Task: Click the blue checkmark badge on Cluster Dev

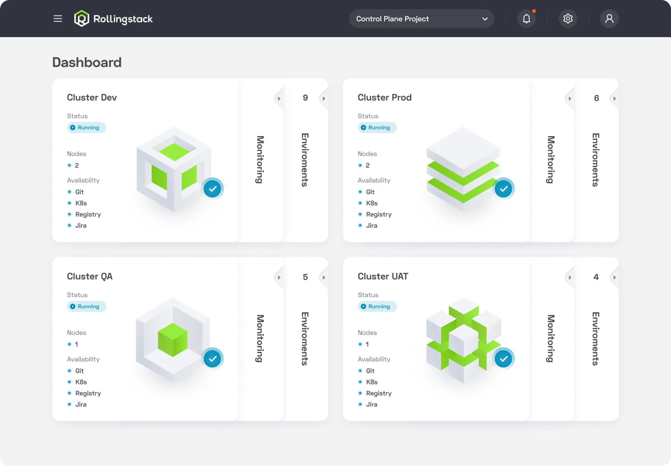Action: (x=212, y=189)
